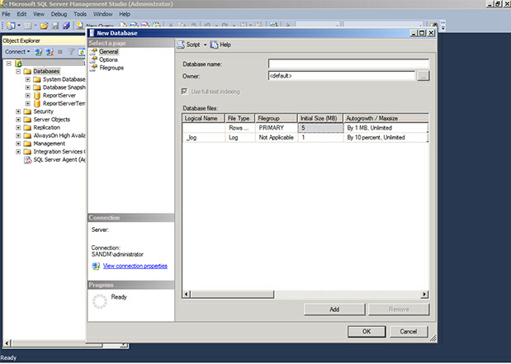Click the Script scroll icon in dialog toolbar

point(181,45)
